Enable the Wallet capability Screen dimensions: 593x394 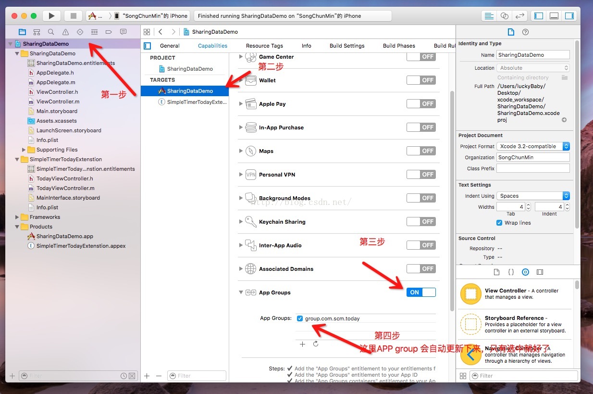click(421, 80)
